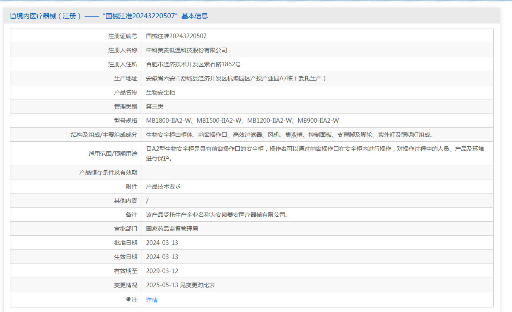512x312 pixels.
Task: Select change record 2025-05-13 见变更对比表
Action: click(181, 285)
